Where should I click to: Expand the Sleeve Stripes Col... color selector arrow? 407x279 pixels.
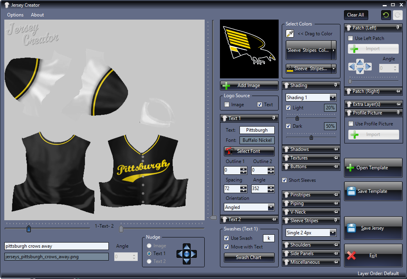pos(333,50)
